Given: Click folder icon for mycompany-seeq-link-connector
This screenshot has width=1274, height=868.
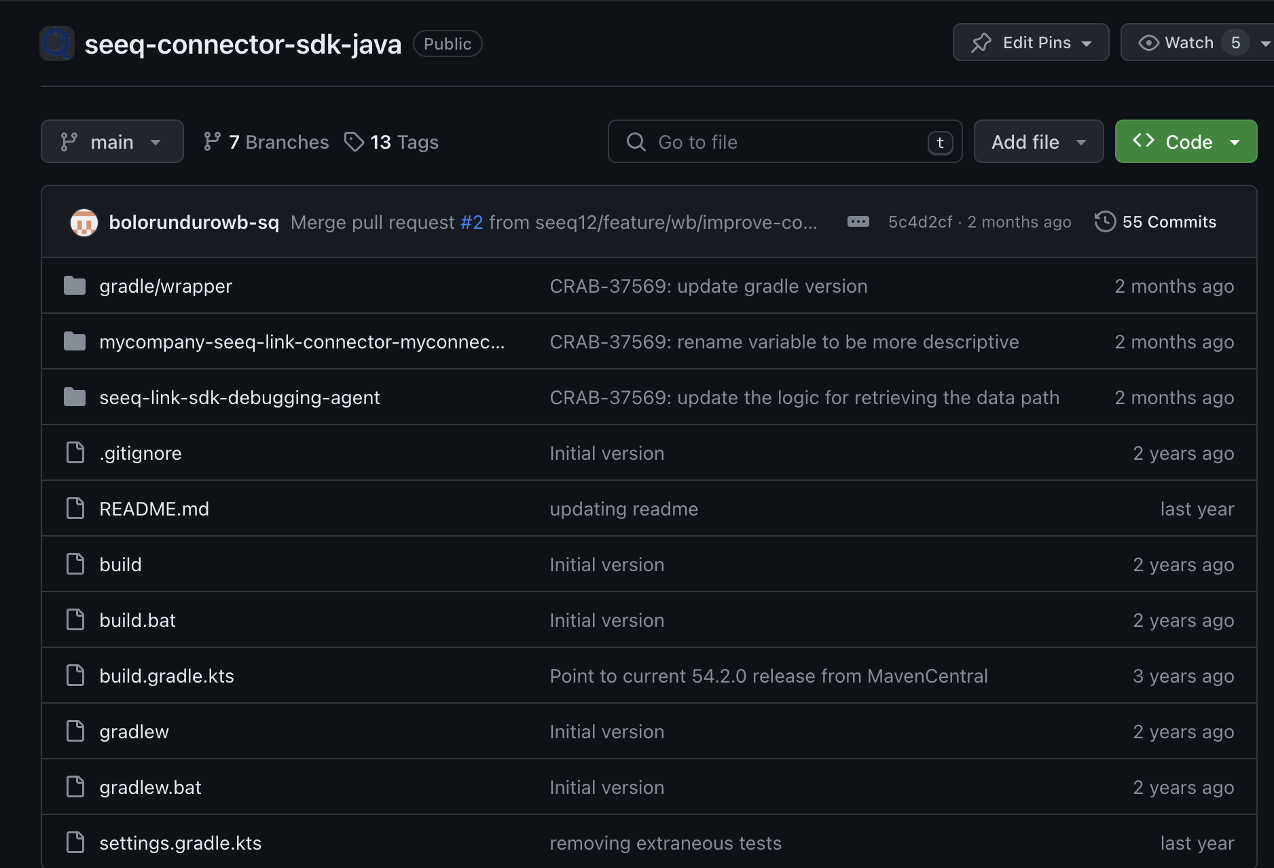Looking at the screenshot, I should [75, 342].
